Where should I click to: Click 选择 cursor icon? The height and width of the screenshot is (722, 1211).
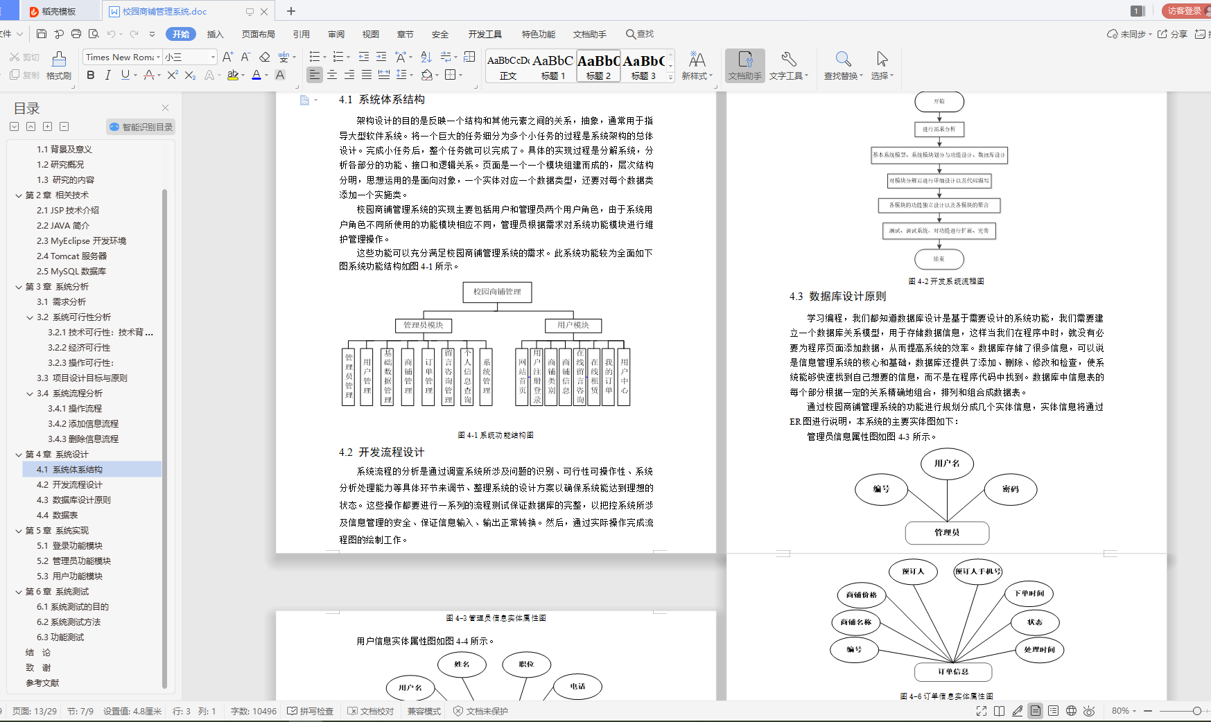tap(882, 66)
